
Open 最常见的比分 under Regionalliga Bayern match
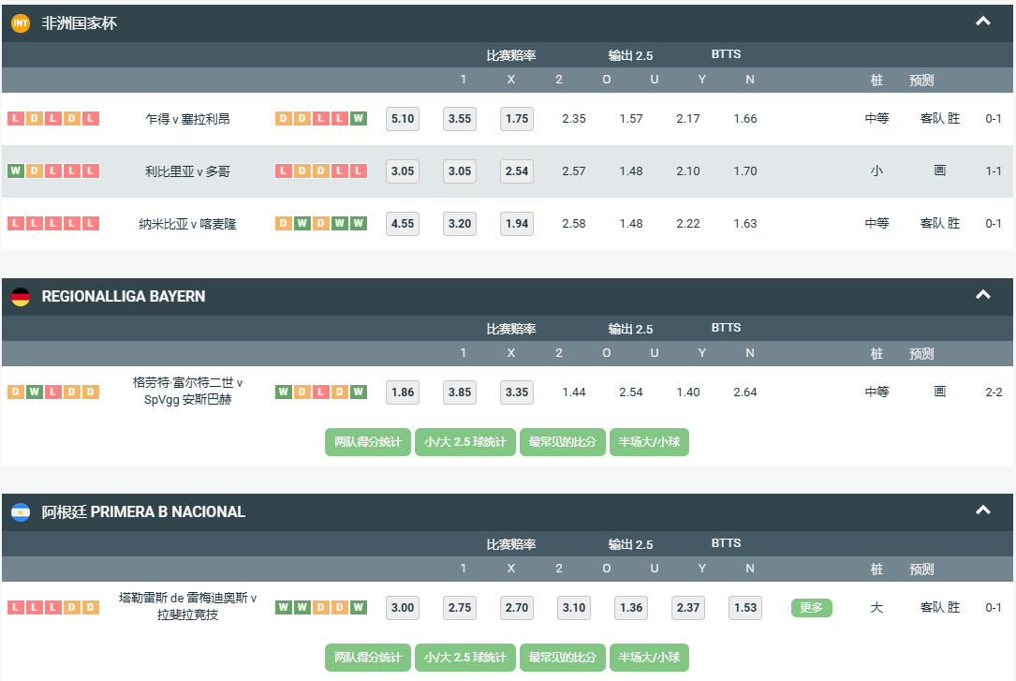(562, 442)
